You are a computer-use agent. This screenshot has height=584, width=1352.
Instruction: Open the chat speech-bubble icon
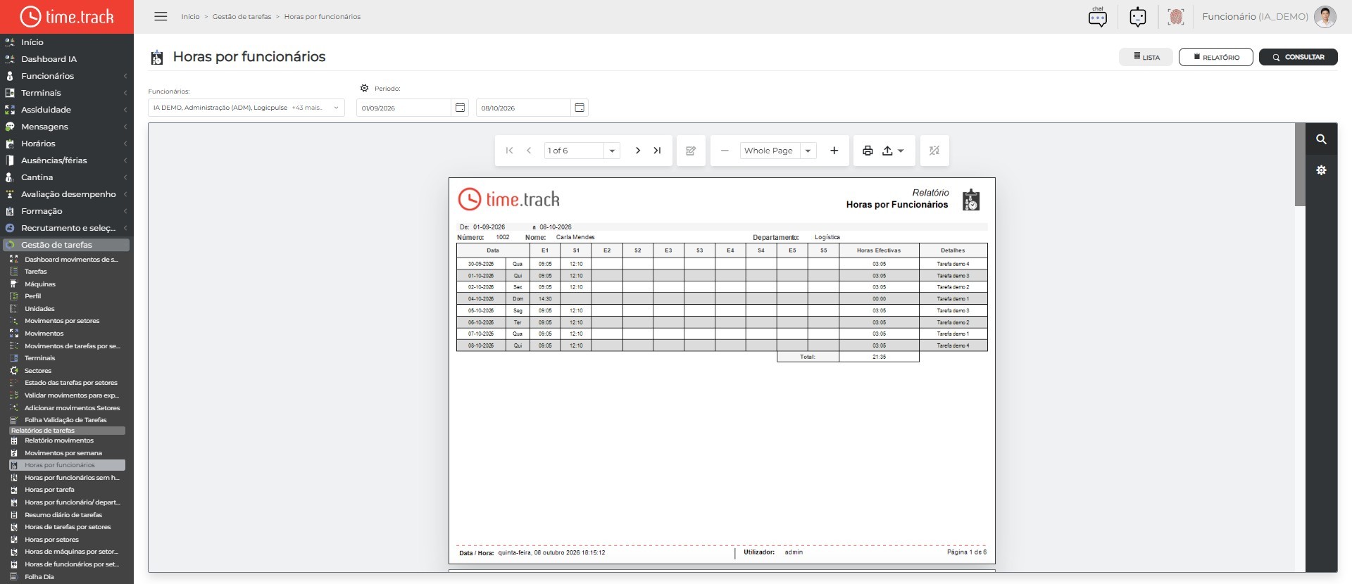(x=1097, y=17)
